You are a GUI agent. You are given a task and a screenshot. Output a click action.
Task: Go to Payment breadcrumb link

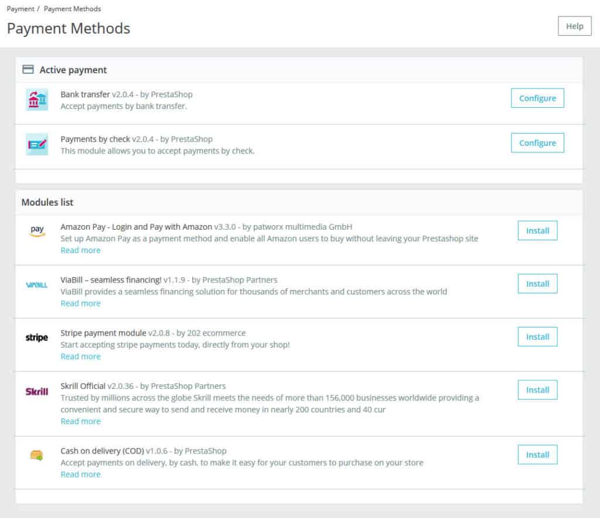click(21, 9)
